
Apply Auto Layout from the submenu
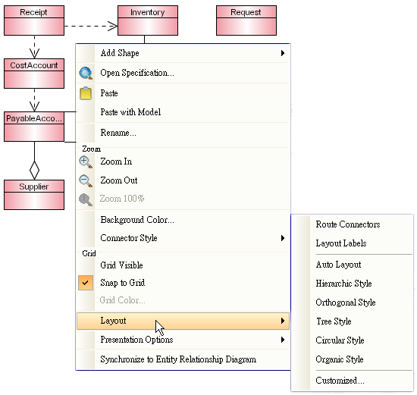pos(353,265)
